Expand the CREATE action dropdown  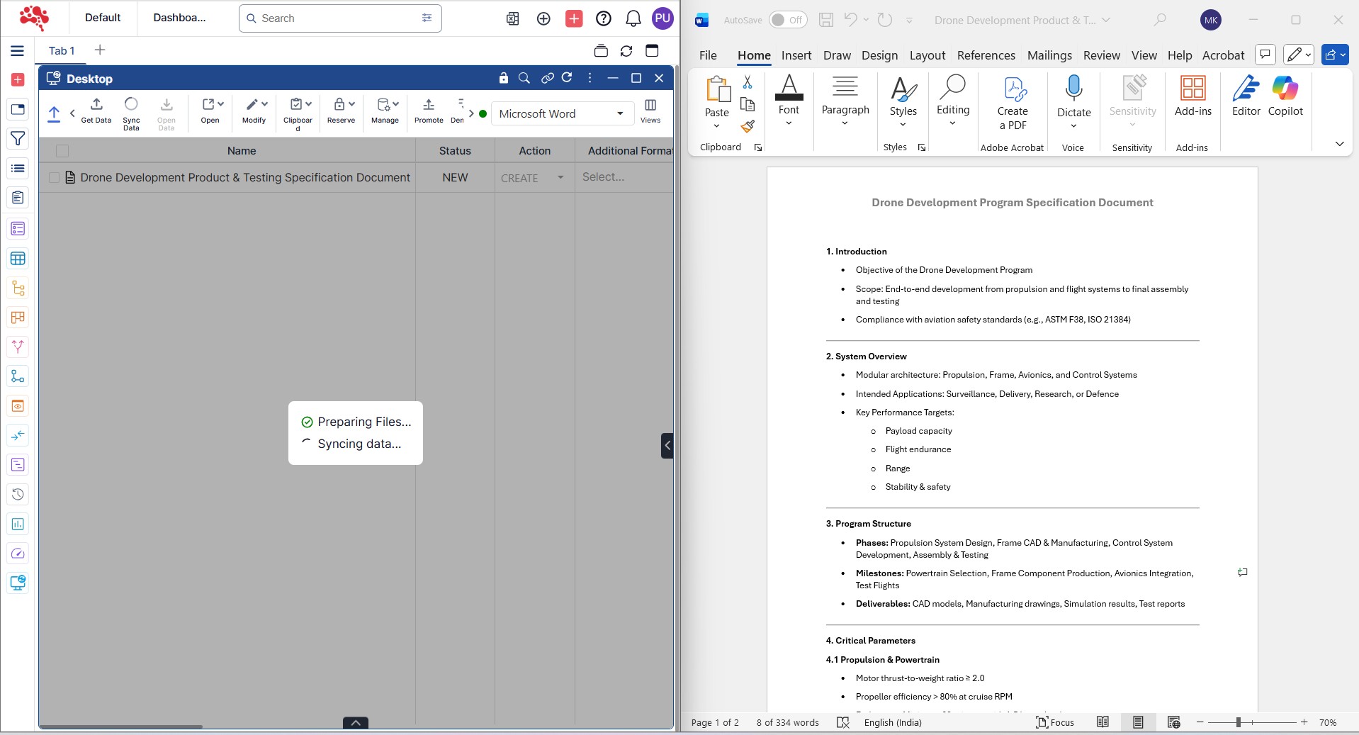[x=560, y=178]
